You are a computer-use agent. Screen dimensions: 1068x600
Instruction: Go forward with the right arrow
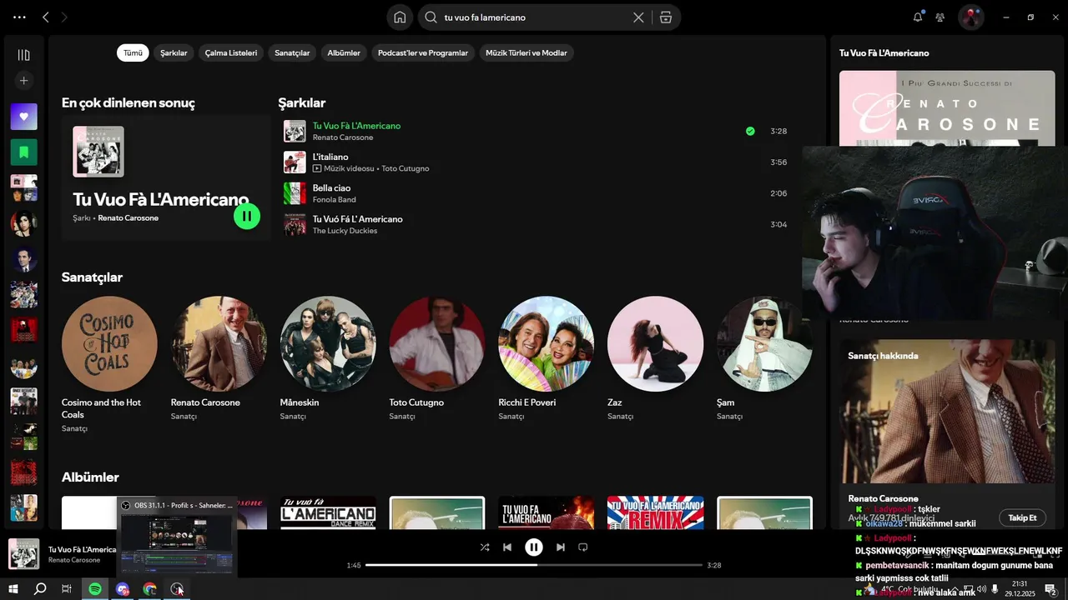pos(64,17)
